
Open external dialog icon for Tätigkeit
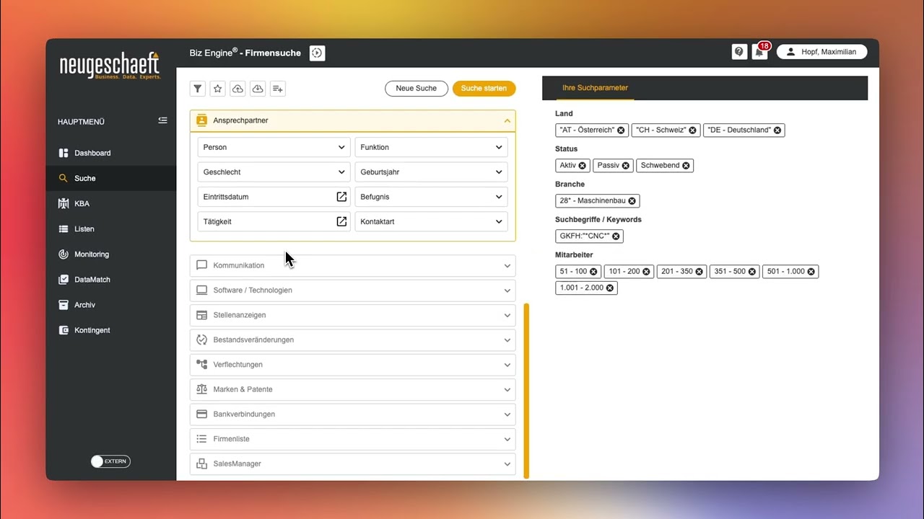(341, 221)
